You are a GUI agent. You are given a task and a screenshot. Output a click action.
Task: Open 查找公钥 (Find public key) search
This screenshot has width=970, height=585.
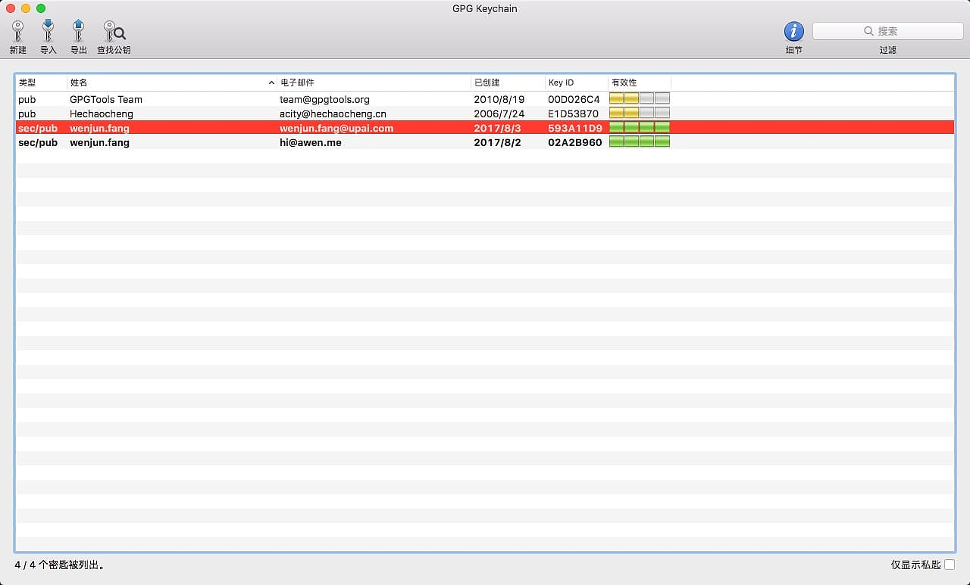[x=114, y=32]
